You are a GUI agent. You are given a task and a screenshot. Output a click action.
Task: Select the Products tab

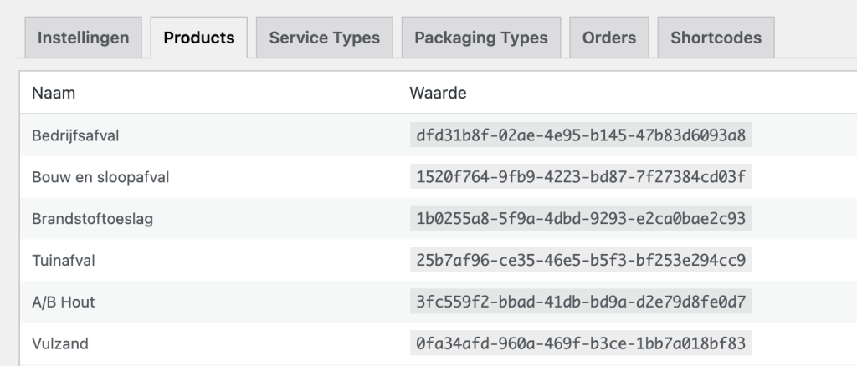(198, 38)
